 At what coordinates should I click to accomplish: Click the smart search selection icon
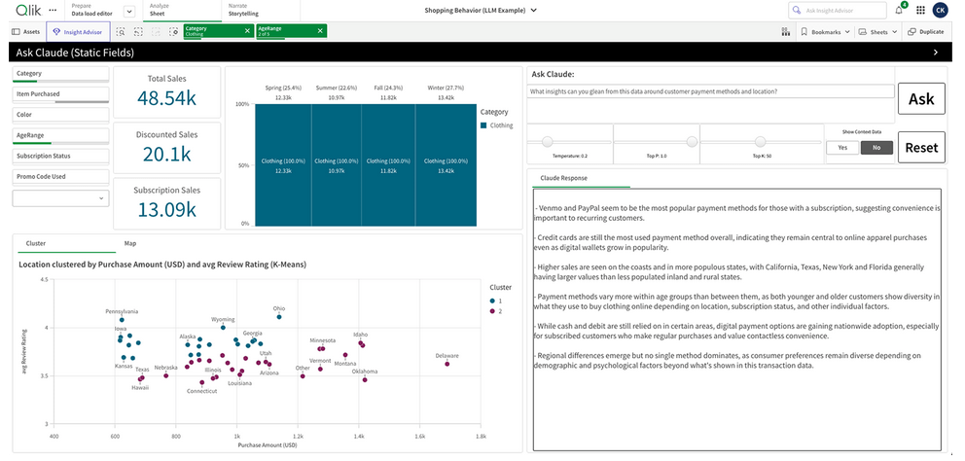pos(121,32)
